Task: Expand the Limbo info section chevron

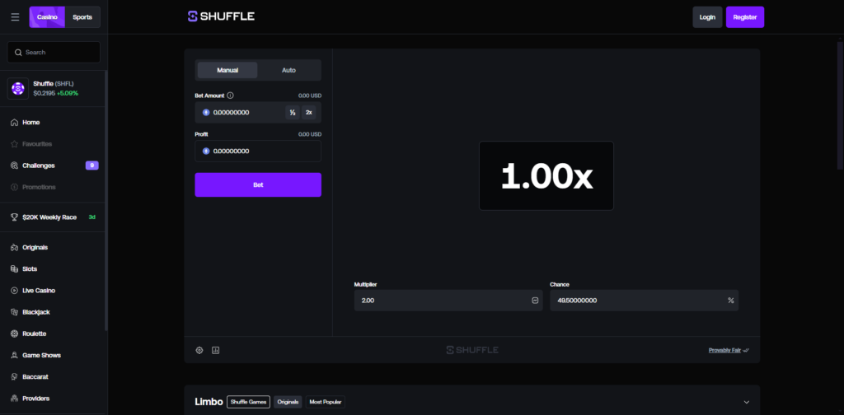Action: [x=747, y=402]
